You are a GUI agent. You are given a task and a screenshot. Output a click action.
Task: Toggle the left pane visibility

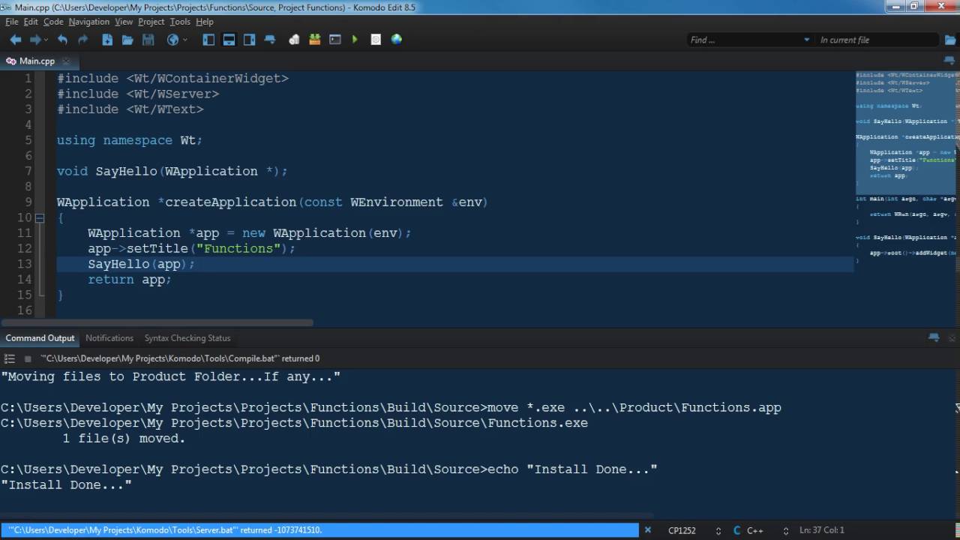click(209, 40)
